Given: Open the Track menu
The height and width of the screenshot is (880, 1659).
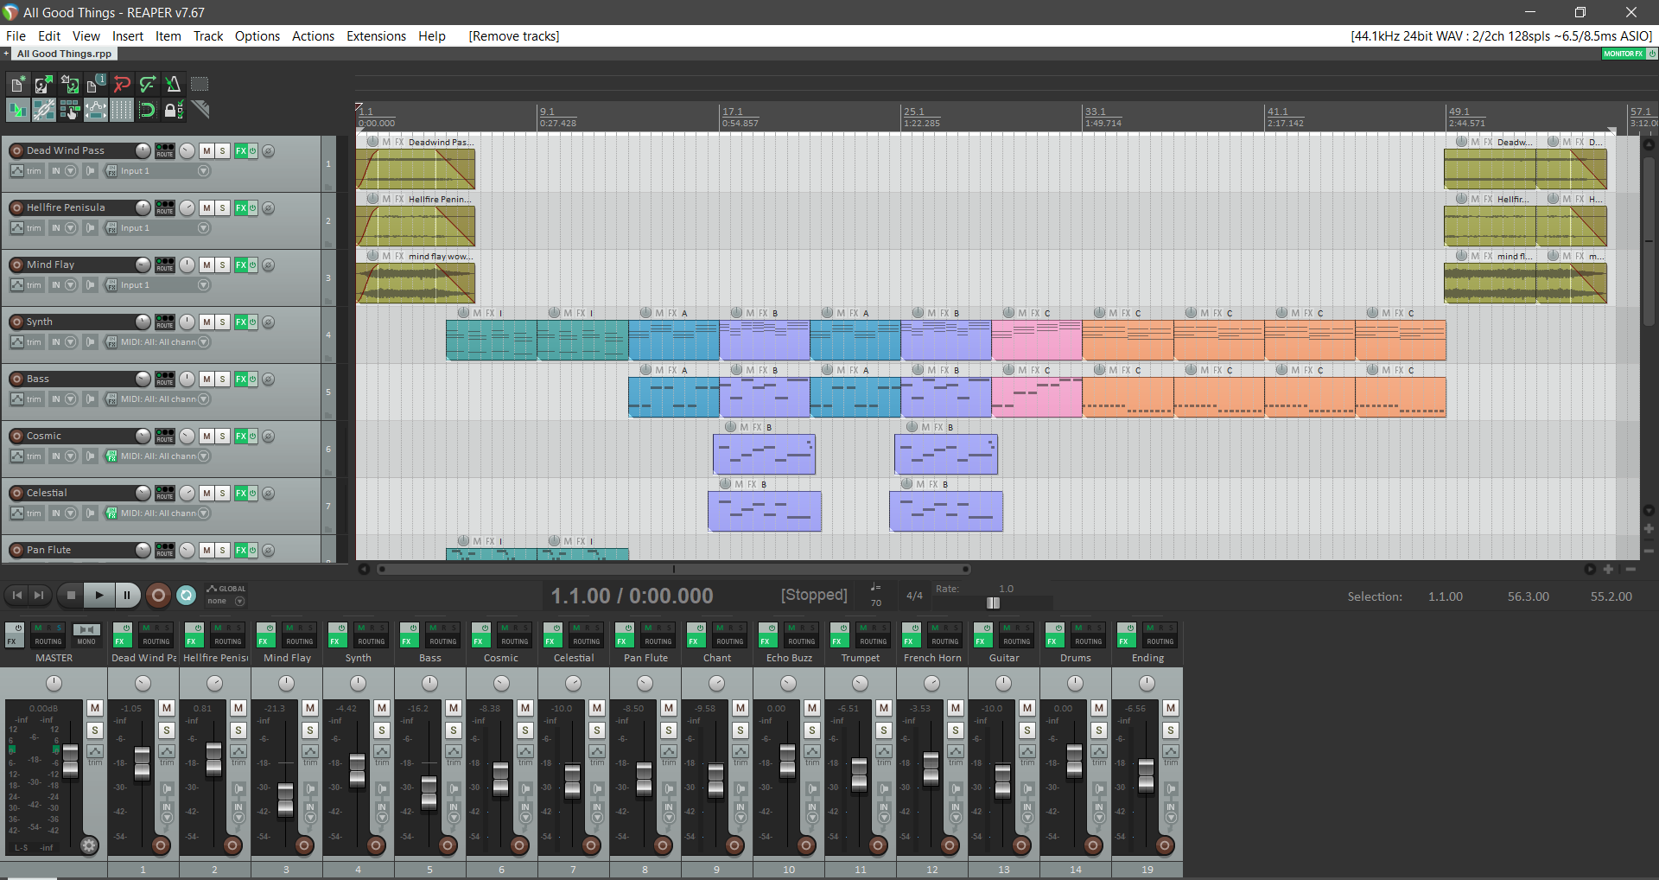Looking at the screenshot, I should pos(208,36).
